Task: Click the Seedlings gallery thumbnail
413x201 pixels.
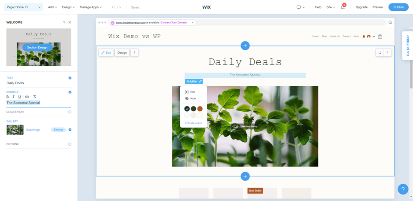Action: [x=15, y=130]
